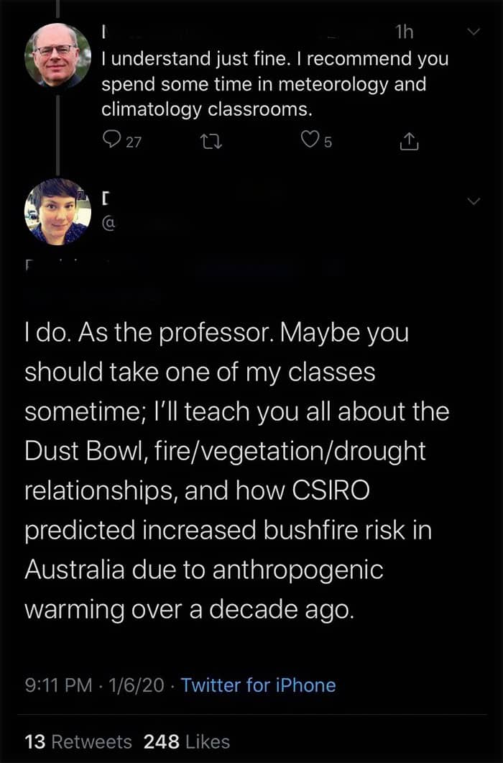The height and width of the screenshot is (763, 503).
Task: Click the top commenter's display name
Action: click(106, 32)
